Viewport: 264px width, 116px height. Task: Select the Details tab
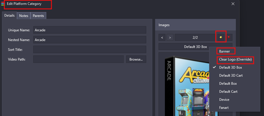coord(9,16)
